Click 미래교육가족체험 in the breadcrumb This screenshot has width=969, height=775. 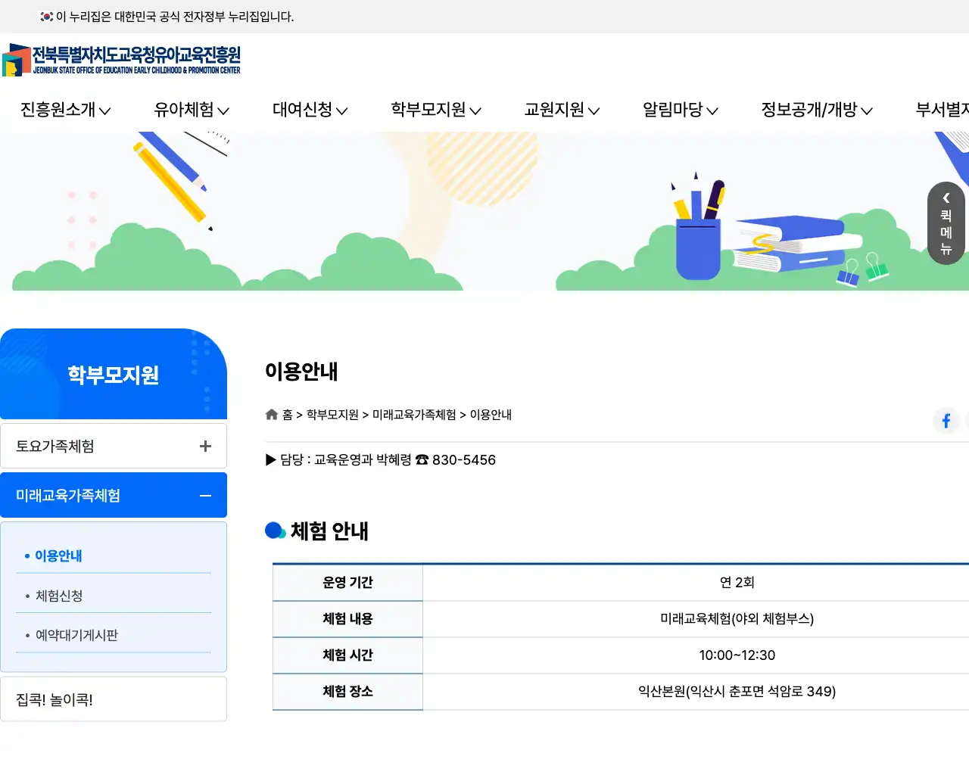(413, 415)
